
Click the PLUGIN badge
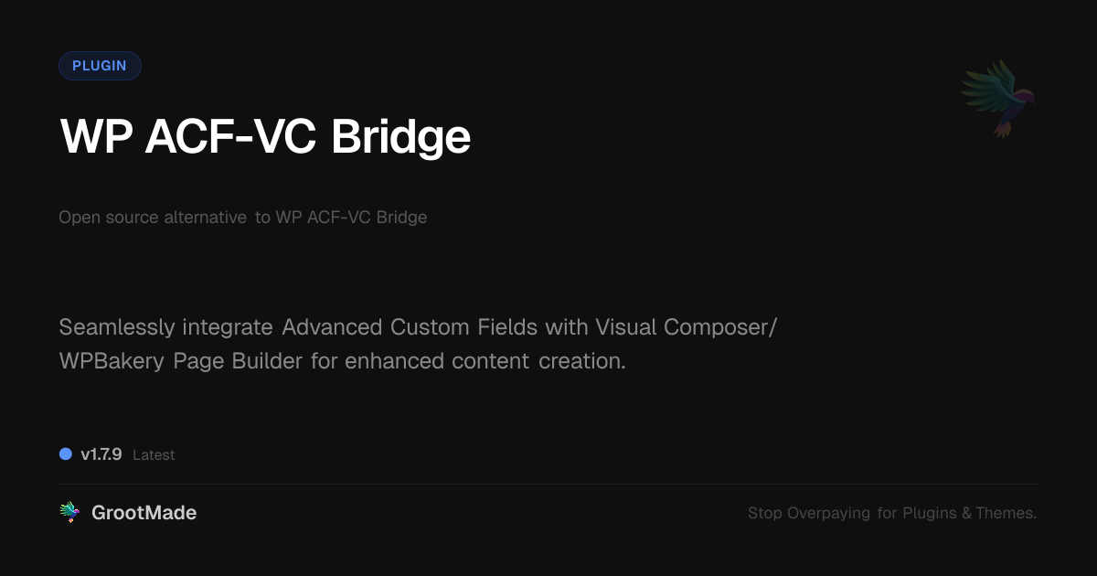click(100, 66)
